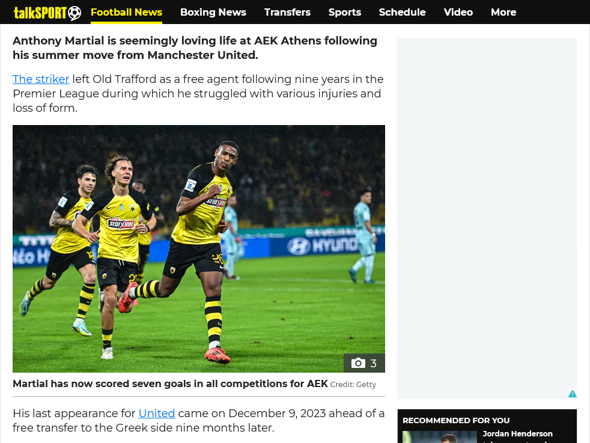Open the Jordan Henderson recommended article
The image size is (590, 443).
tap(517, 434)
